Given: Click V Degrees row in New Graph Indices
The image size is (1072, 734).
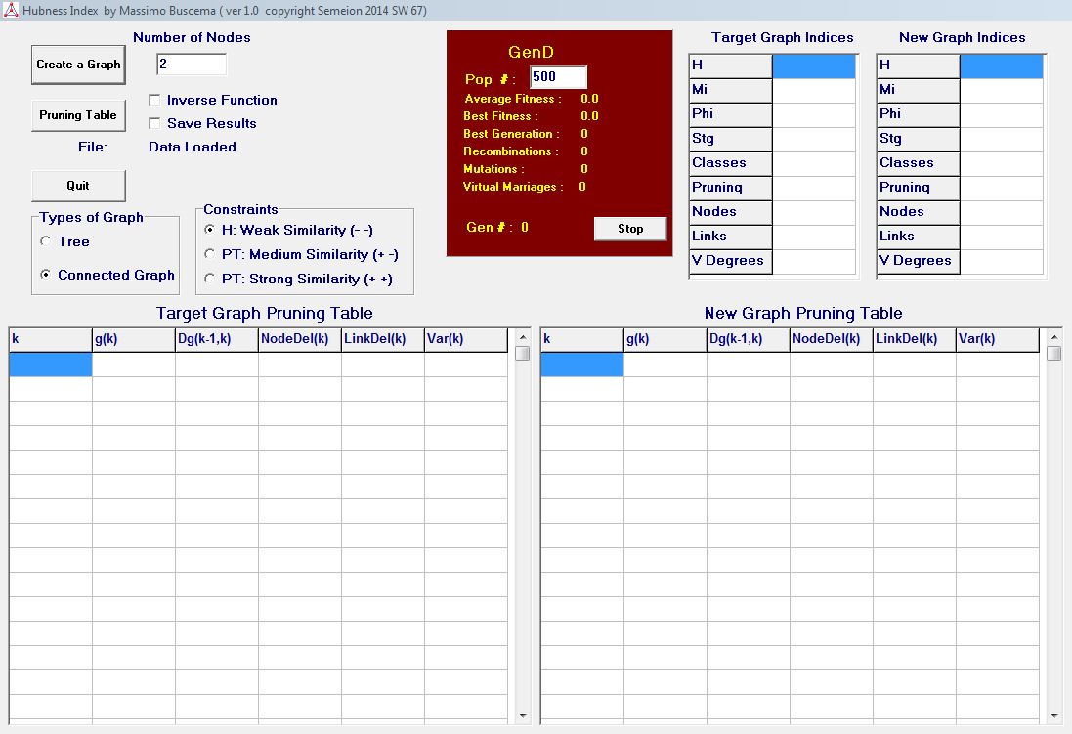Looking at the screenshot, I should (961, 262).
